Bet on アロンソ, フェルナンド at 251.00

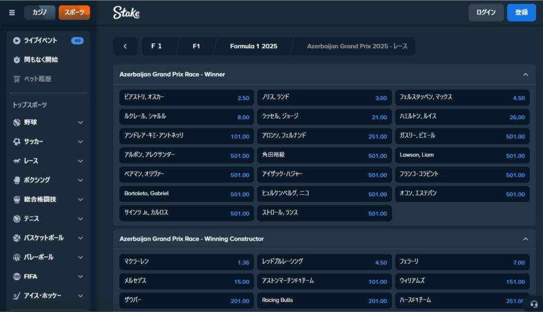[324, 136]
